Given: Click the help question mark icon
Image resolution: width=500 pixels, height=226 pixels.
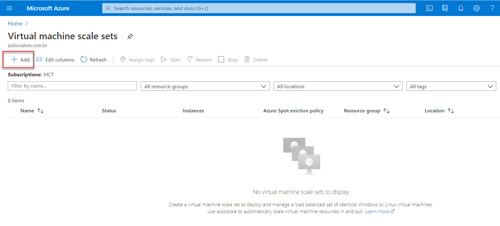Looking at the screenshot, I should coord(492,8).
